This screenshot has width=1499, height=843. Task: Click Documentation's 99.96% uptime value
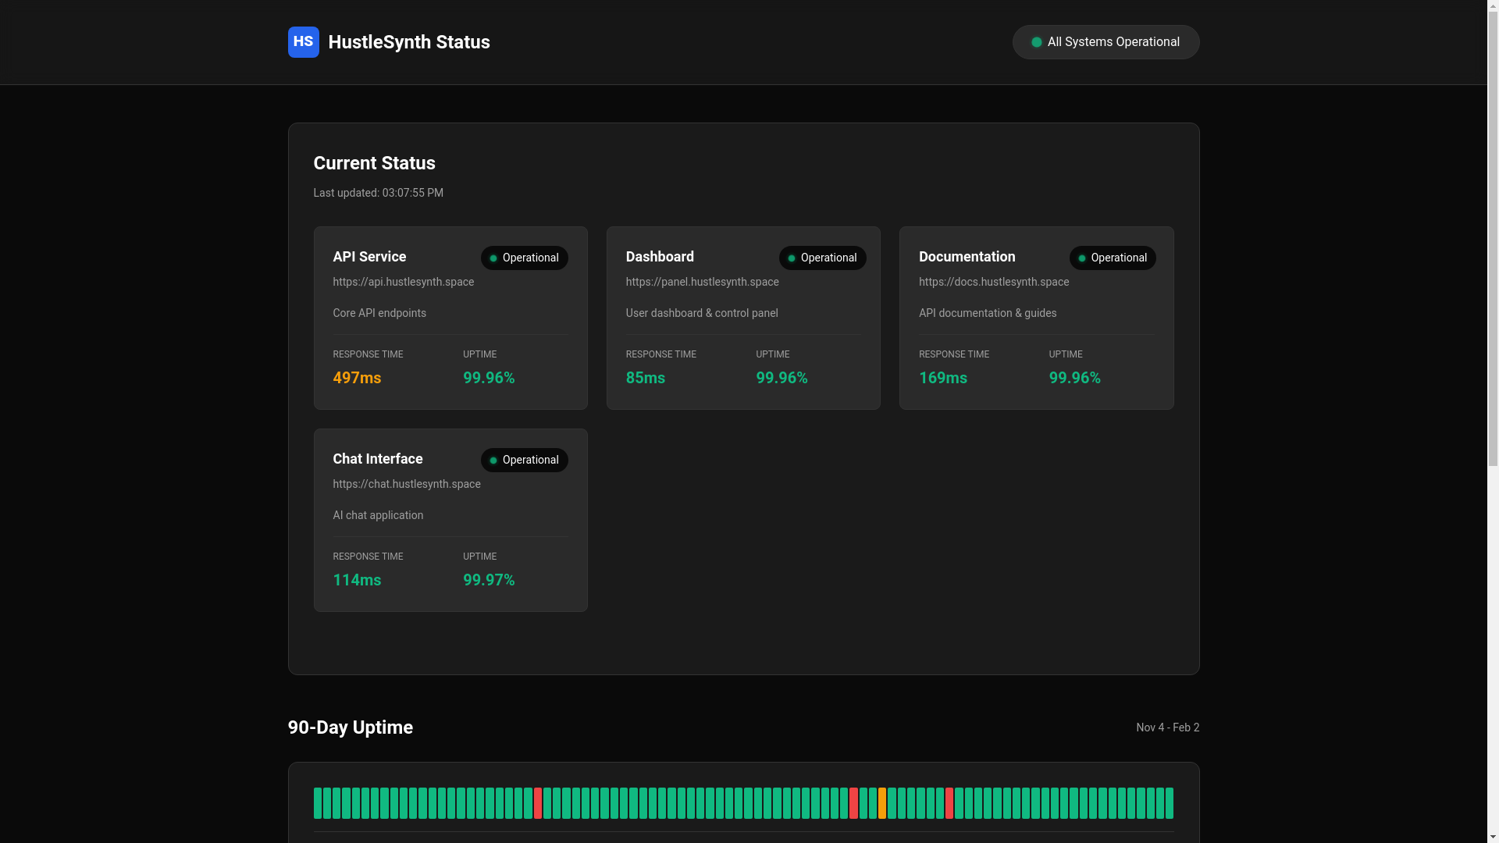(x=1075, y=378)
